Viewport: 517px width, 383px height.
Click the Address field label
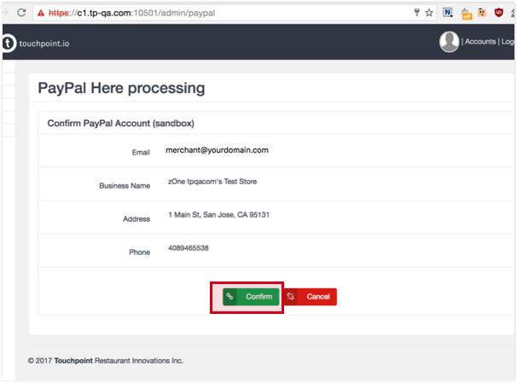(137, 219)
